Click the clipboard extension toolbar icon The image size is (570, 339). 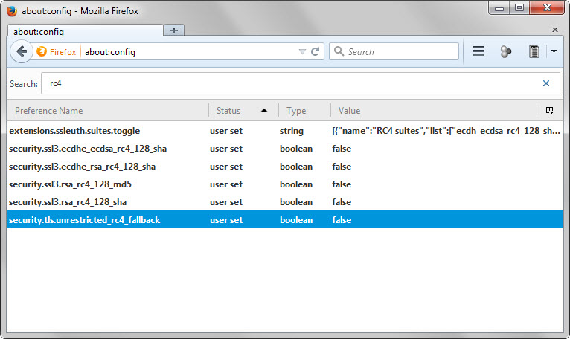point(534,51)
